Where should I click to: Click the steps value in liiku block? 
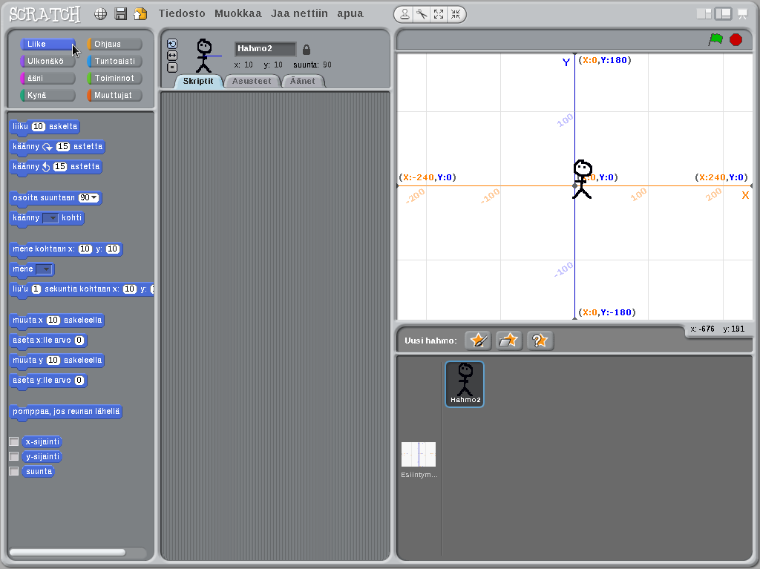[x=39, y=127]
